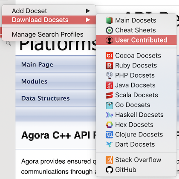Expand the Download Docsets submenu arrow
The width and height of the screenshot is (179, 179).
click(x=88, y=20)
